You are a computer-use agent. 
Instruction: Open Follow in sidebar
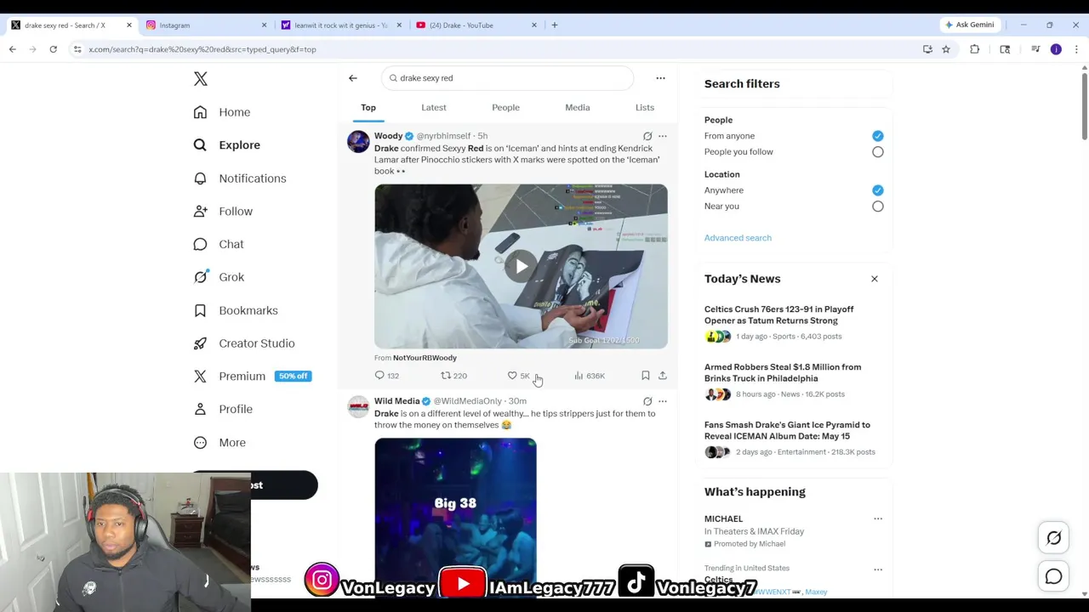click(x=222, y=211)
